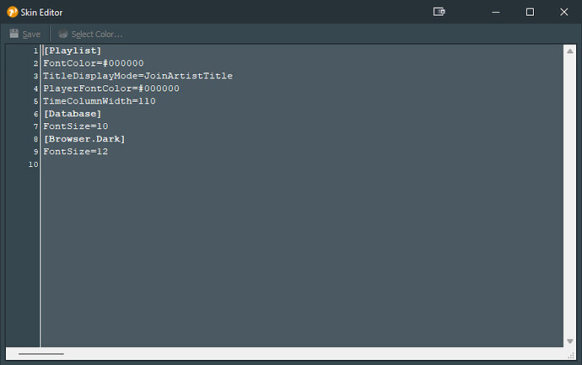Click the FontSize=10 line
Viewport: 582px width, 365px height.
[76, 126]
